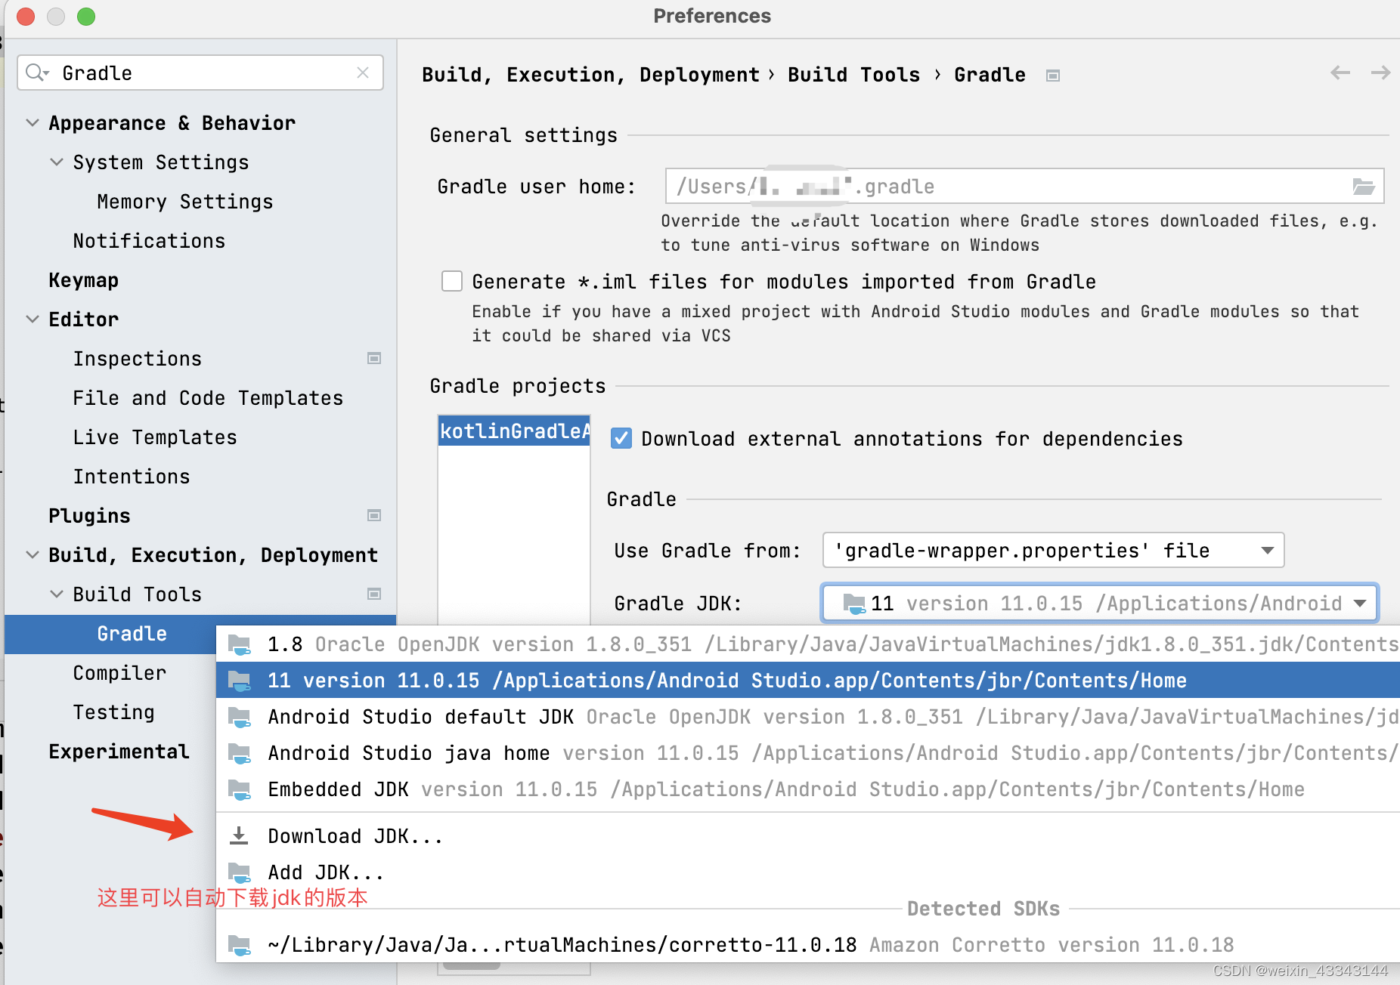Choose Embedded JDK option
The width and height of the screenshot is (1400, 985).
(808, 789)
